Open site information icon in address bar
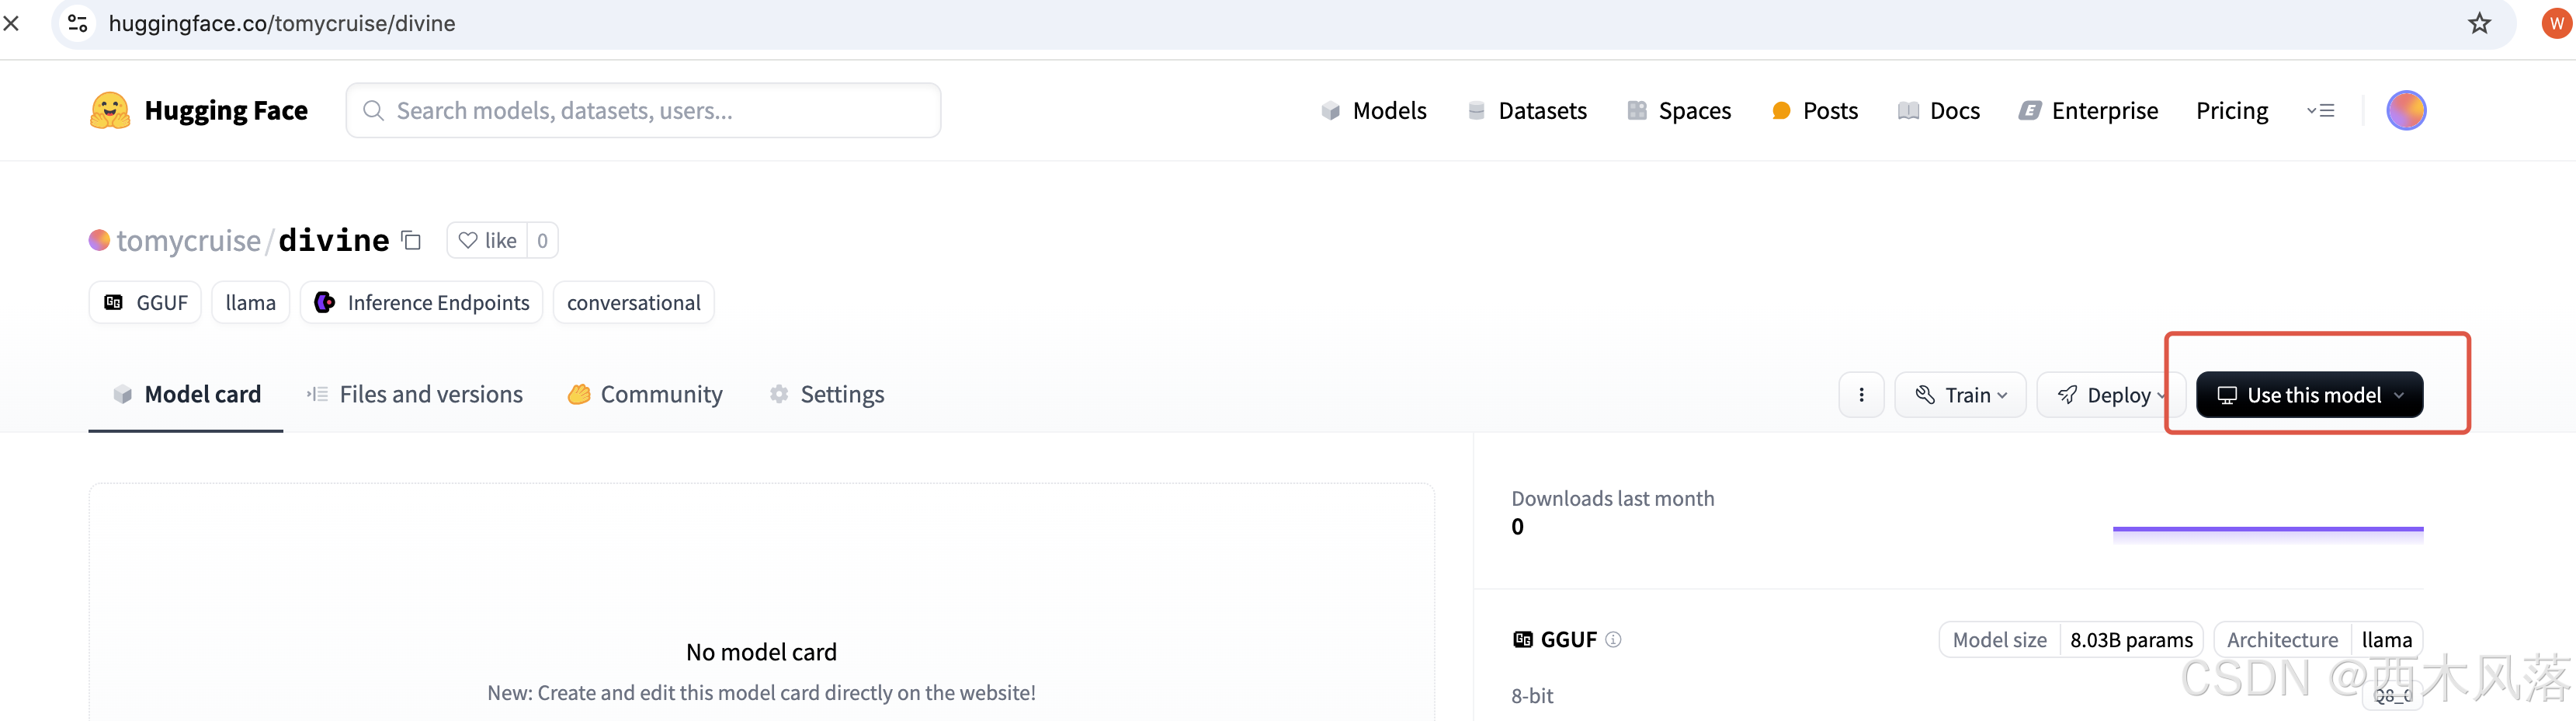Image resolution: width=2576 pixels, height=721 pixels. coord(78,23)
